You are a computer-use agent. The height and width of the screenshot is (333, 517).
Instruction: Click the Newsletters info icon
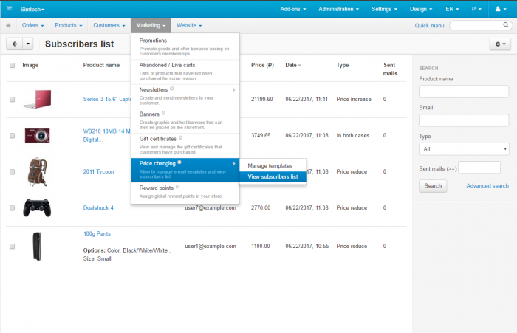tap(172, 89)
